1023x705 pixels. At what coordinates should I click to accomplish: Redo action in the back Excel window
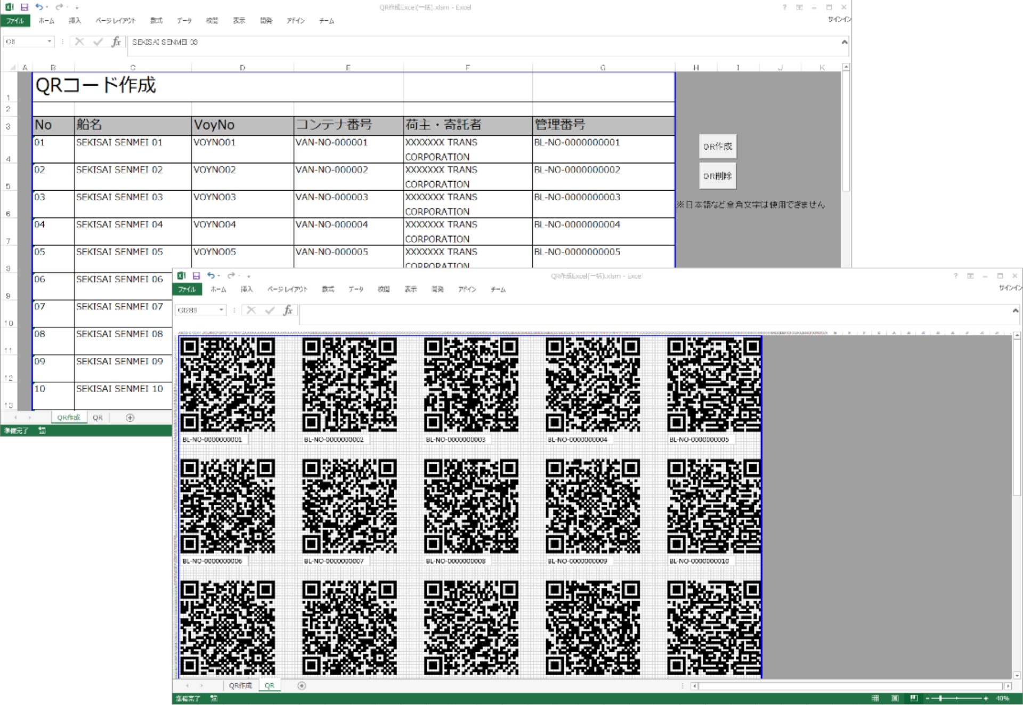tap(59, 7)
